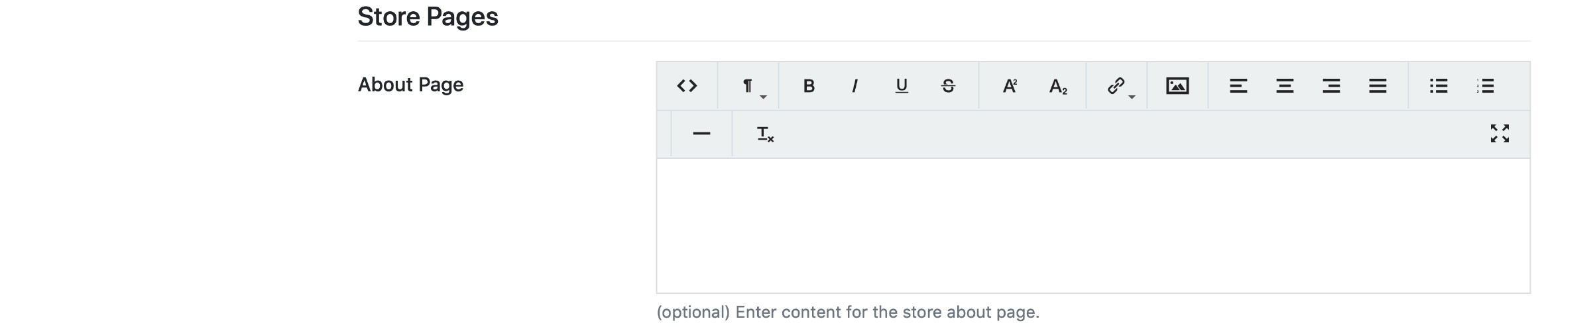Toggle the HTML code view button
Screen dimensions: 1591x327
(687, 86)
